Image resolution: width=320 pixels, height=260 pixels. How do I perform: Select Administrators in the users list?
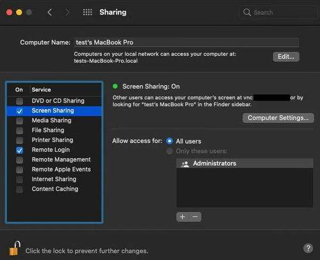click(244, 163)
